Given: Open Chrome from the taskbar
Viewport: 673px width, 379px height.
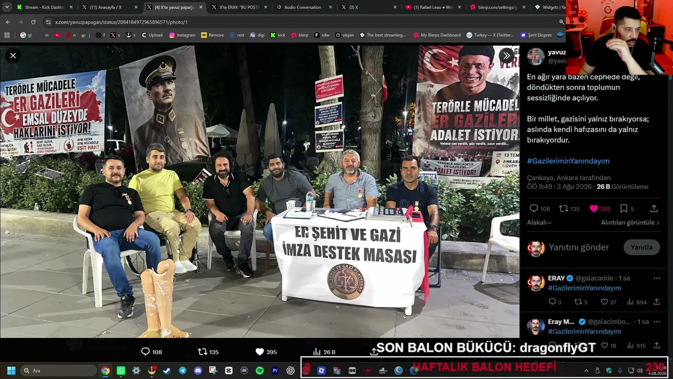Looking at the screenshot, I should pyautogui.click(x=106, y=371).
